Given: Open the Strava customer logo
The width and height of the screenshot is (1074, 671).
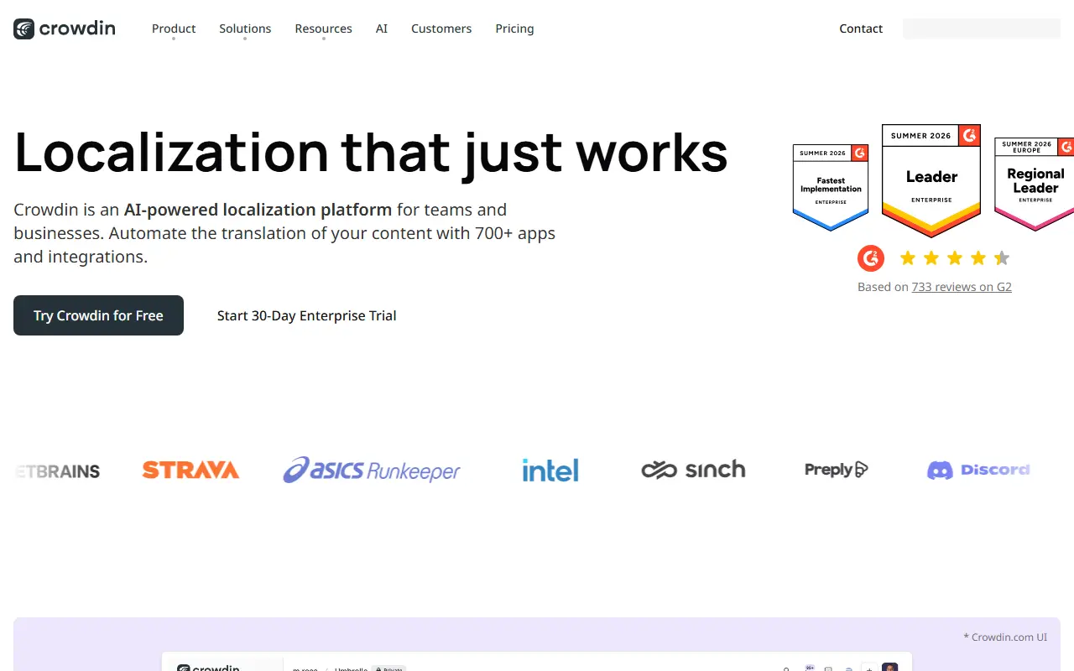Looking at the screenshot, I should pyautogui.click(x=190, y=470).
